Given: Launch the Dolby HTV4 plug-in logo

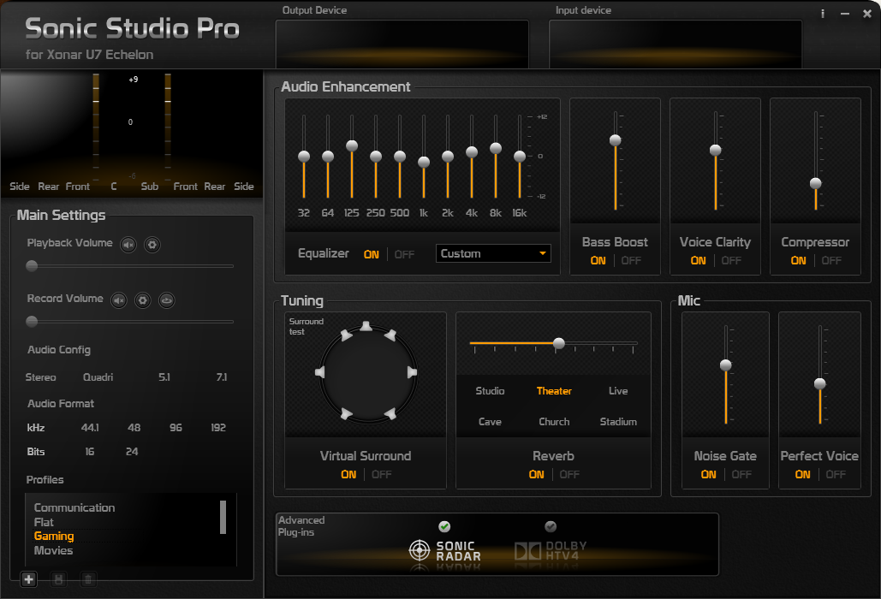Looking at the screenshot, I should point(551,551).
